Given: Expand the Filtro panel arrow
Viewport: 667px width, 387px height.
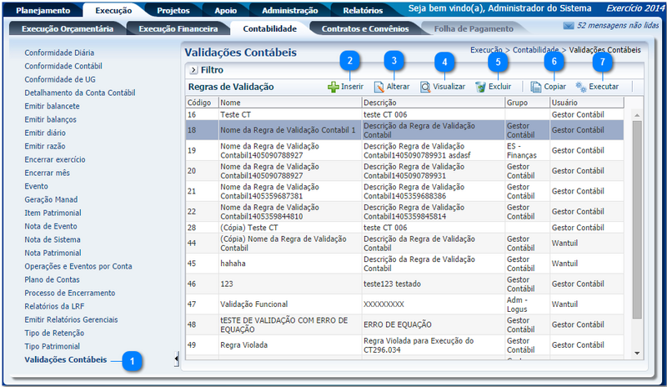Looking at the screenshot, I should pos(193,70).
